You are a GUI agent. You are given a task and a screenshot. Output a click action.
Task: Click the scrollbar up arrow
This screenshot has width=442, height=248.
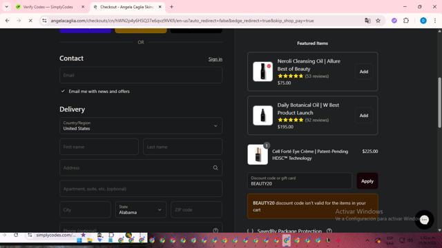point(439,31)
